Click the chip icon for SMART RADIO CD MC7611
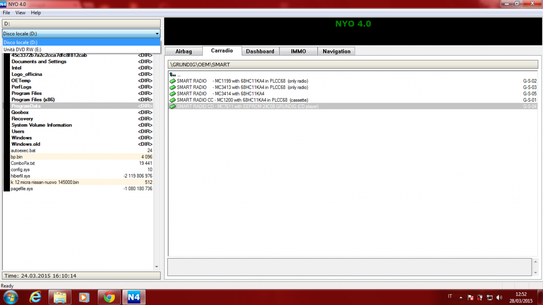543x305 pixels. [172, 107]
